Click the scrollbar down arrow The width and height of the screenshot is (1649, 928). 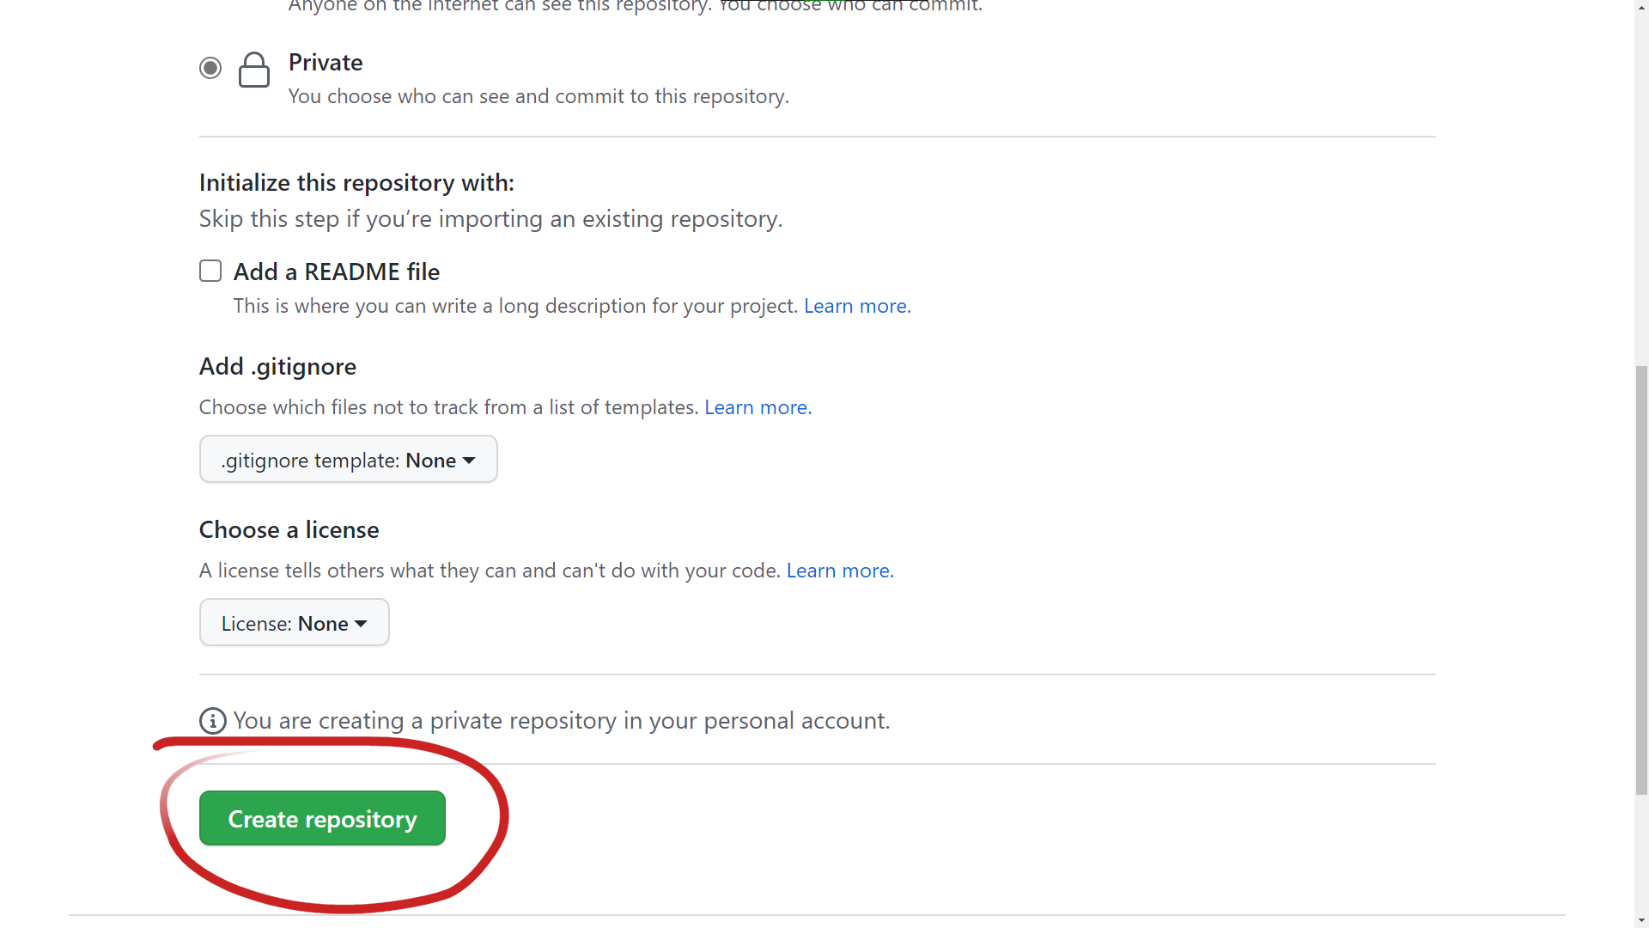click(x=1641, y=920)
